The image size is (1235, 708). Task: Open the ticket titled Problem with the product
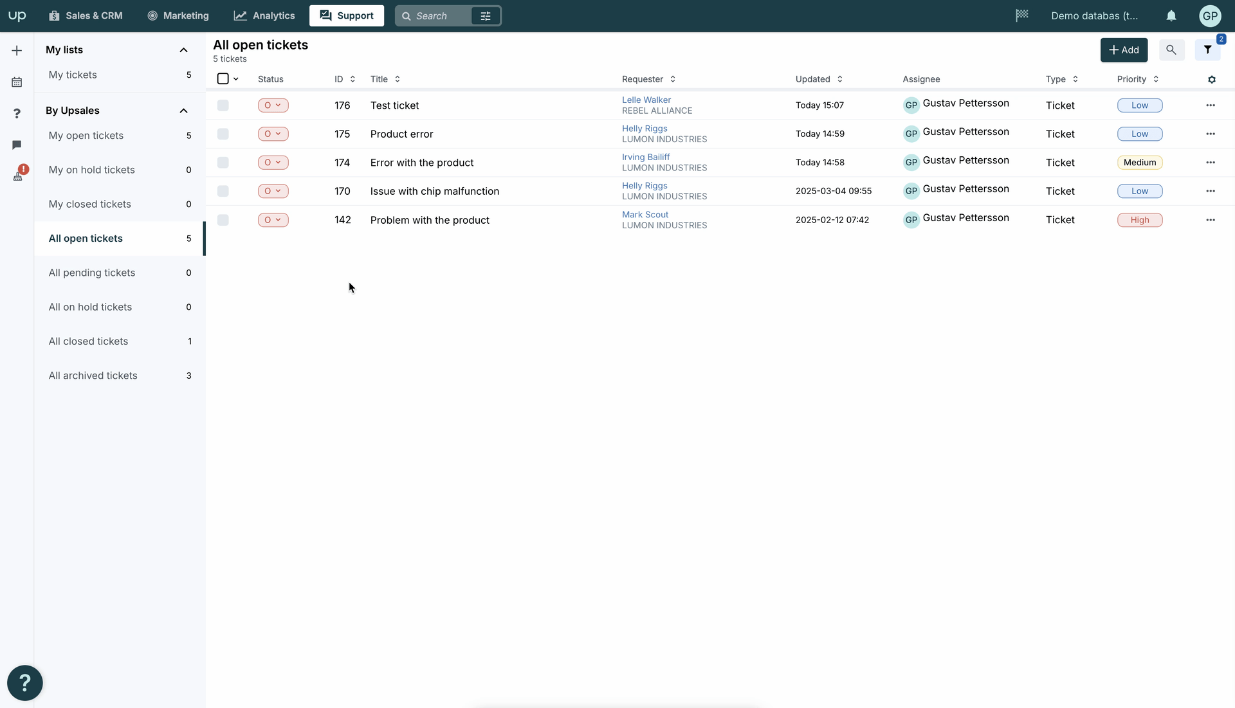point(430,219)
